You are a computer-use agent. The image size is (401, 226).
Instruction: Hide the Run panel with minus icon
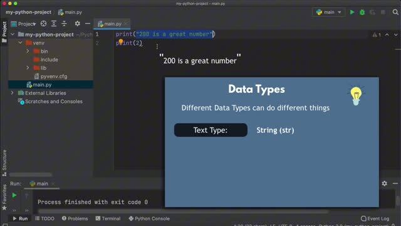(395, 183)
